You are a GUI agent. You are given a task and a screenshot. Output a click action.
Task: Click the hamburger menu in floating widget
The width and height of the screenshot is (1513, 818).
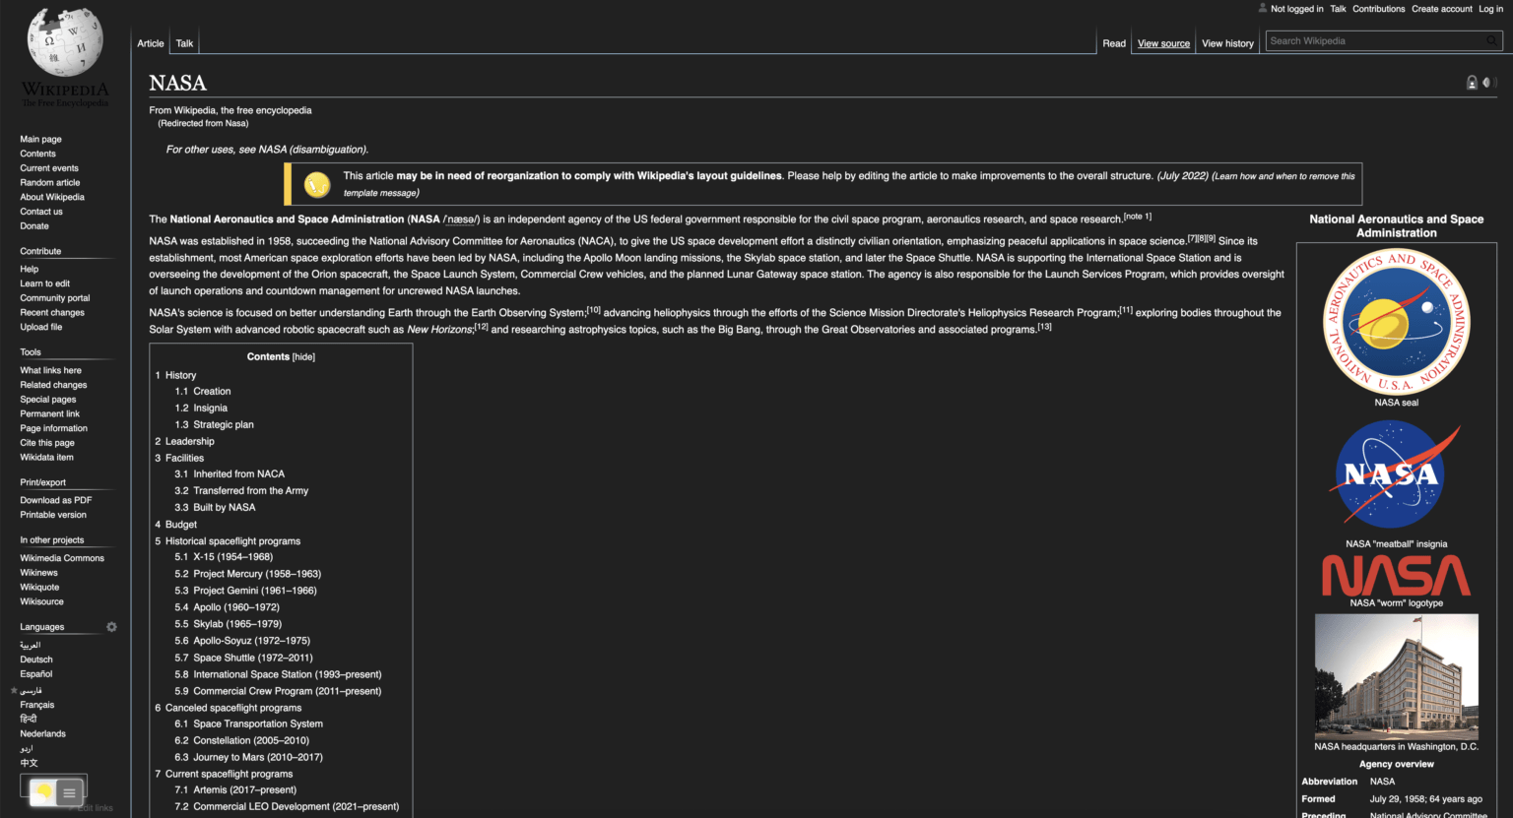[x=69, y=792]
